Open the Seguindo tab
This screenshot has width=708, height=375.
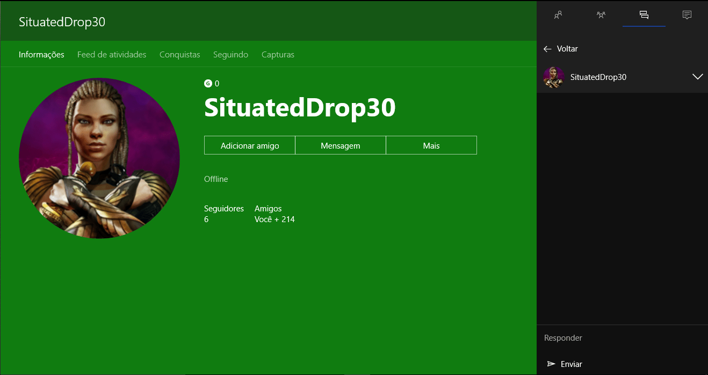click(230, 54)
